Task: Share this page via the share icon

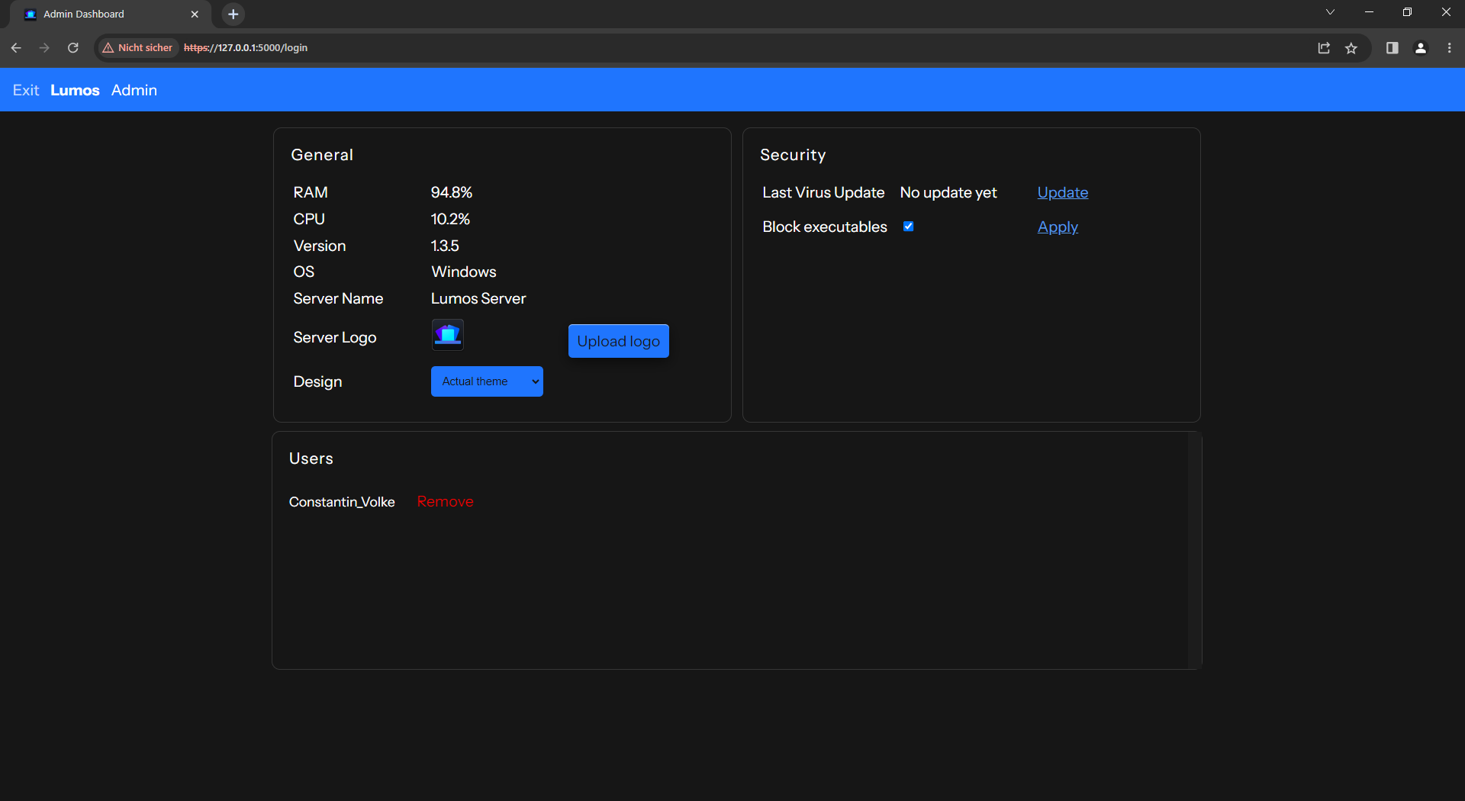Action: 1324,48
